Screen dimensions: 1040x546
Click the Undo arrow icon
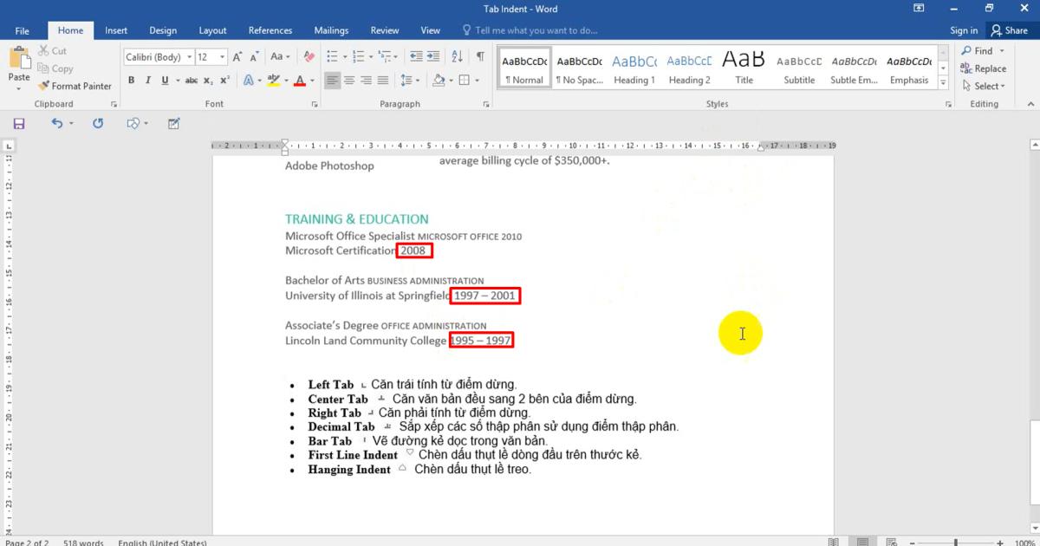(57, 124)
